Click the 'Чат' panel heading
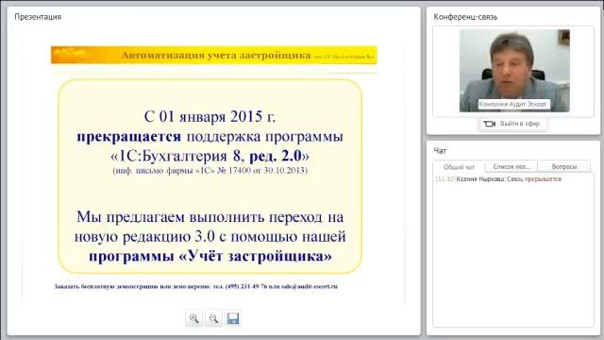604x340 pixels. tap(440, 151)
